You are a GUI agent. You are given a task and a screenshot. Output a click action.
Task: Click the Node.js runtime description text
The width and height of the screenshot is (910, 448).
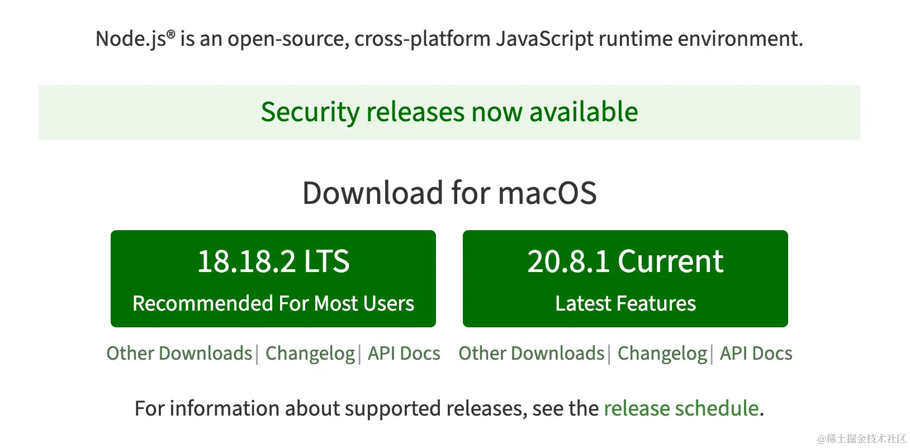(449, 38)
